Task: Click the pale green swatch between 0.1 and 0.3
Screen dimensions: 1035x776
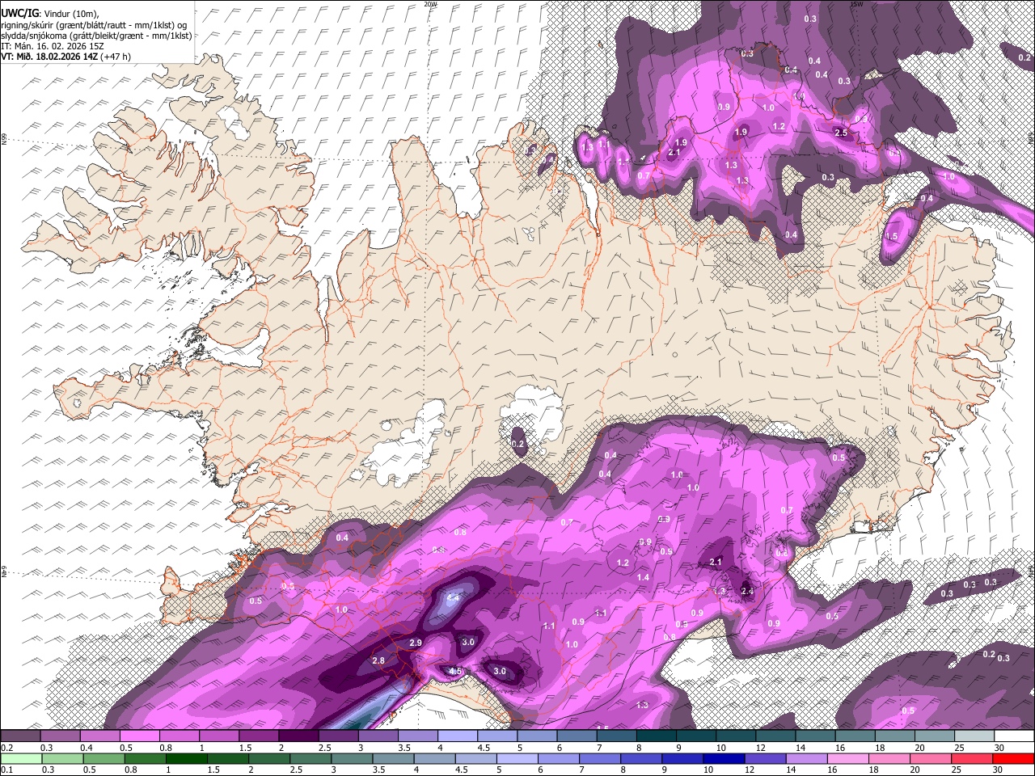Action: 21,758
